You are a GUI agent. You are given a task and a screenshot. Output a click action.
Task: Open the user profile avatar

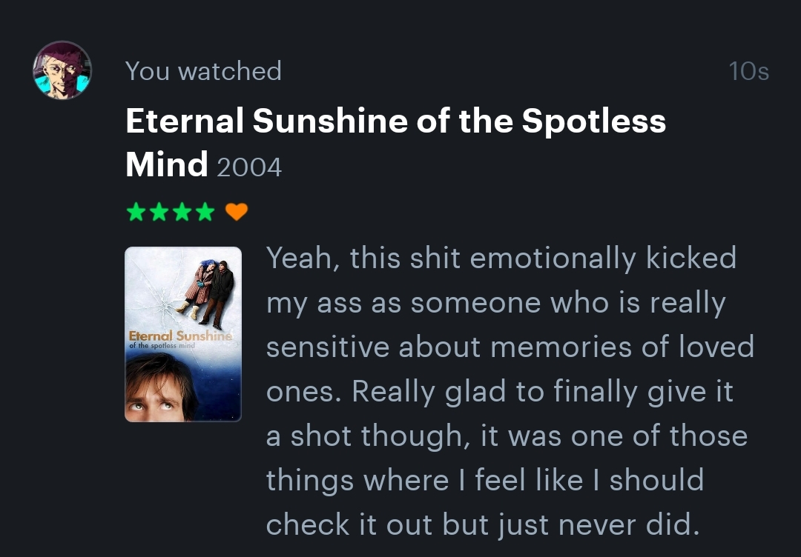tap(62, 70)
